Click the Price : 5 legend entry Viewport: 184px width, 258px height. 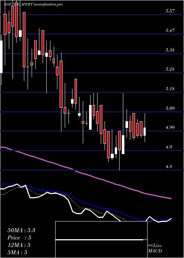(19, 238)
